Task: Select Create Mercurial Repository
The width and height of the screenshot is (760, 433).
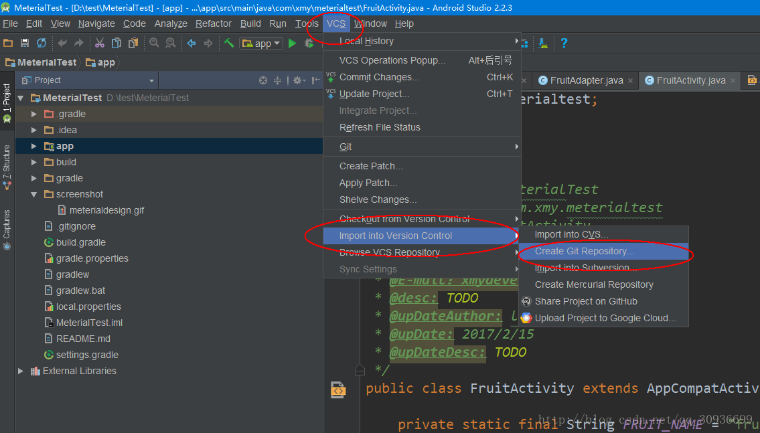Action: (603, 285)
